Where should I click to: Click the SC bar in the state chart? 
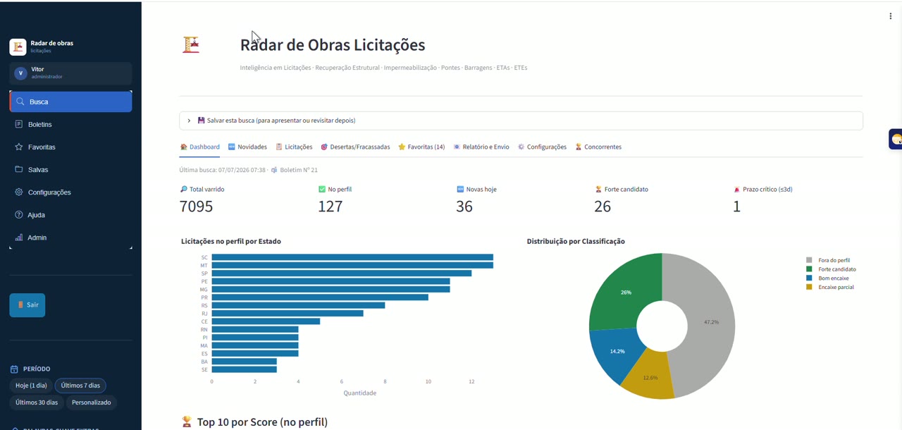(x=352, y=257)
